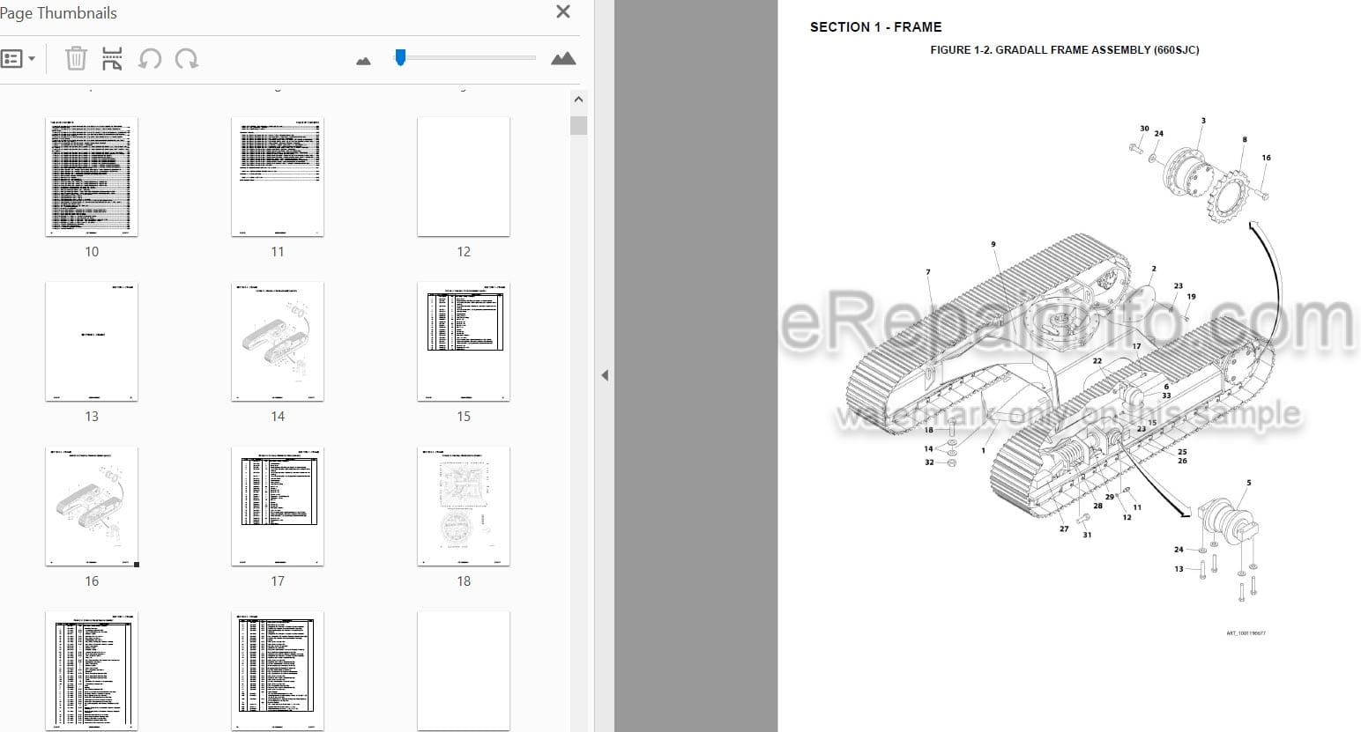The width and height of the screenshot is (1361, 732).
Task: Click page number label 17
Action: coord(278,581)
